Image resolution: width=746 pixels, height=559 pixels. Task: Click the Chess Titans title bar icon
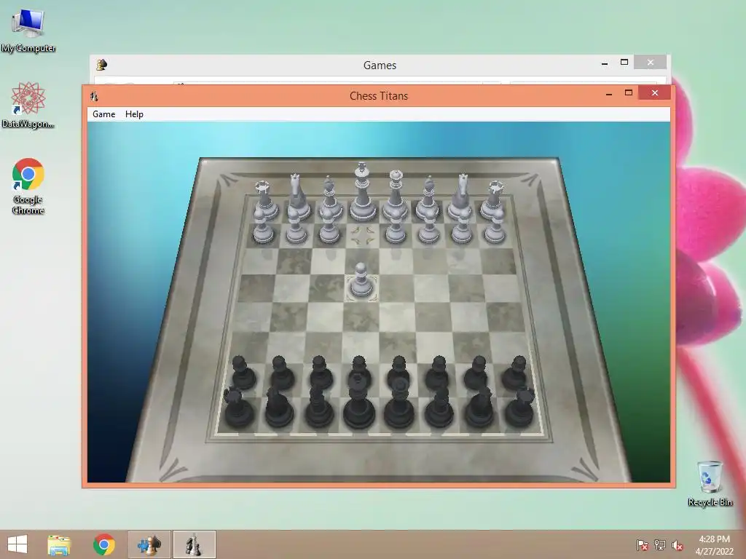point(94,96)
